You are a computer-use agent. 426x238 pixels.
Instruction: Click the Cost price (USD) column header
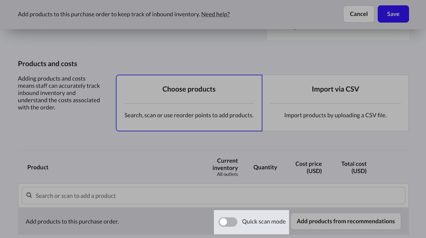coord(309,167)
